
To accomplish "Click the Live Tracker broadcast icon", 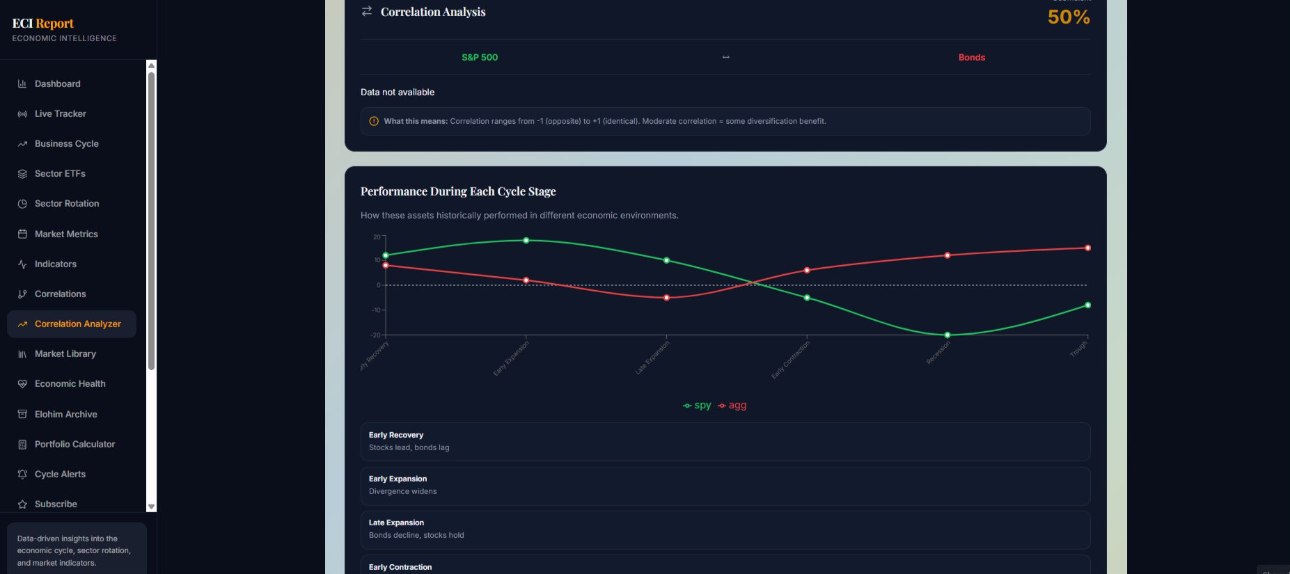I will [22, 113].
